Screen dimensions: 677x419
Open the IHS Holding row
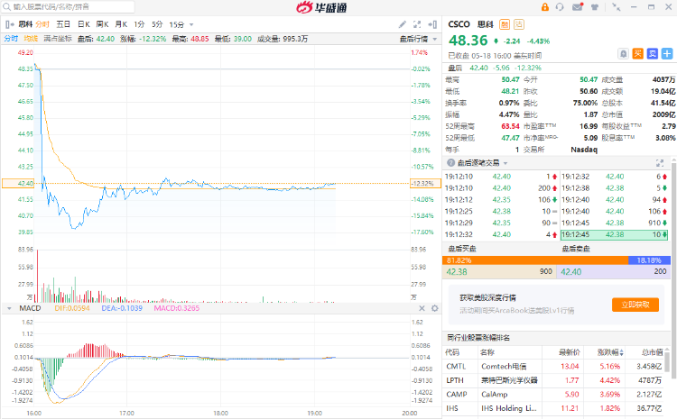tap(553, 408)
